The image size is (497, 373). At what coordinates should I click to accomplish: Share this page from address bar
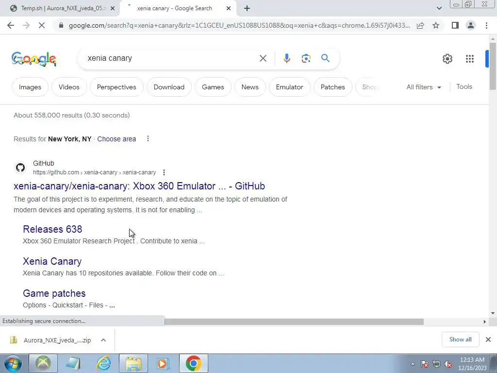pos(420,25)
